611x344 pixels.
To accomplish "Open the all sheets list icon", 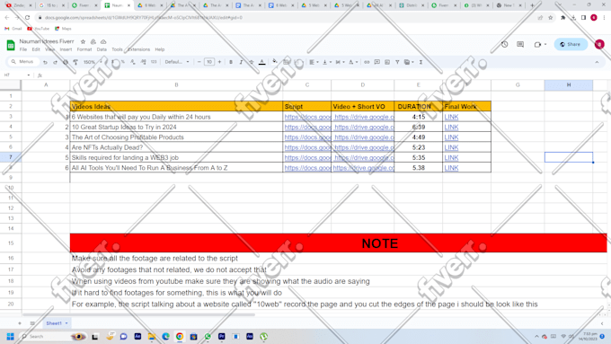I will (32, 323).
